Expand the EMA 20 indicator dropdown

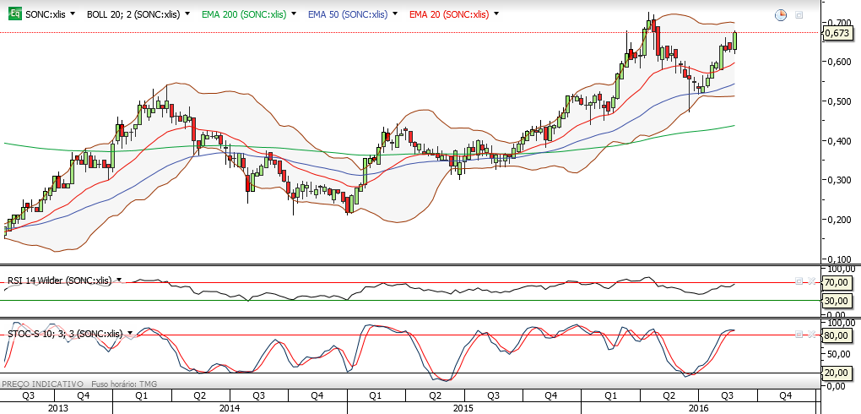[496, 14]
